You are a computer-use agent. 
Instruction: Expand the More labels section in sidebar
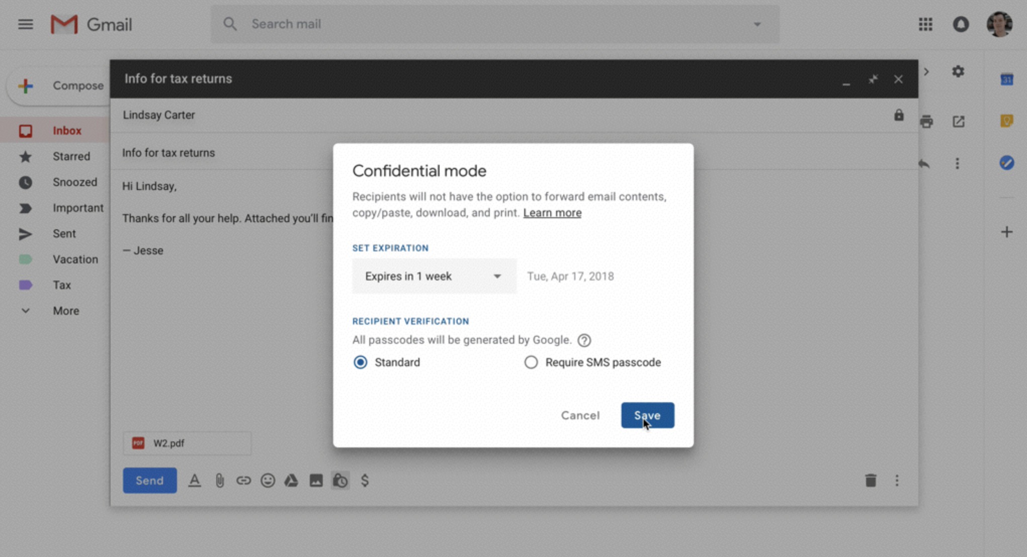click(66, 311)
